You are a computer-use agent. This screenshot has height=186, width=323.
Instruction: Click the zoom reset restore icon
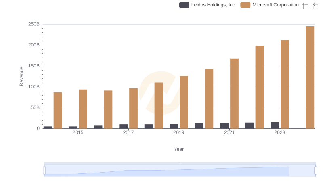(x=315, y=6)
